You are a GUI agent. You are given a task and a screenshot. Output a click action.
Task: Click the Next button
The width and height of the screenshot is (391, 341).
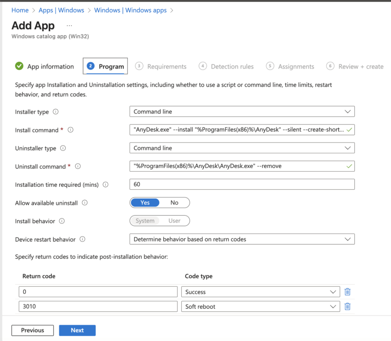coord(77,330)
